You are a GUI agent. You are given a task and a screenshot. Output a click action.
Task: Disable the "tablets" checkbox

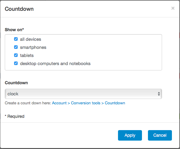pos(16,55)
